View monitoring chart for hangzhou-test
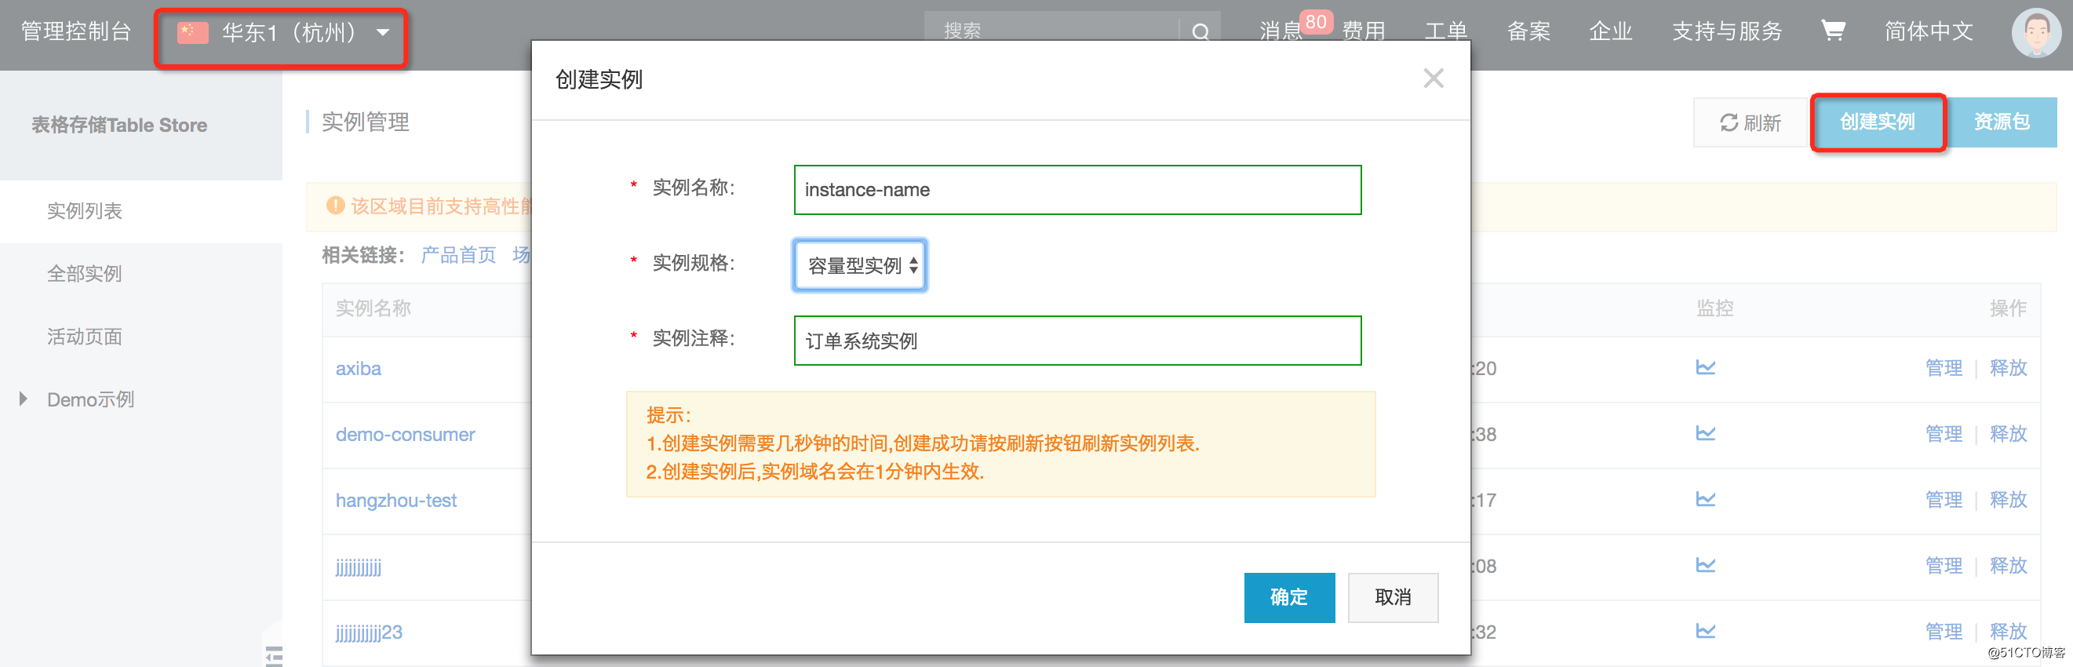 (x=1705, y=500)
